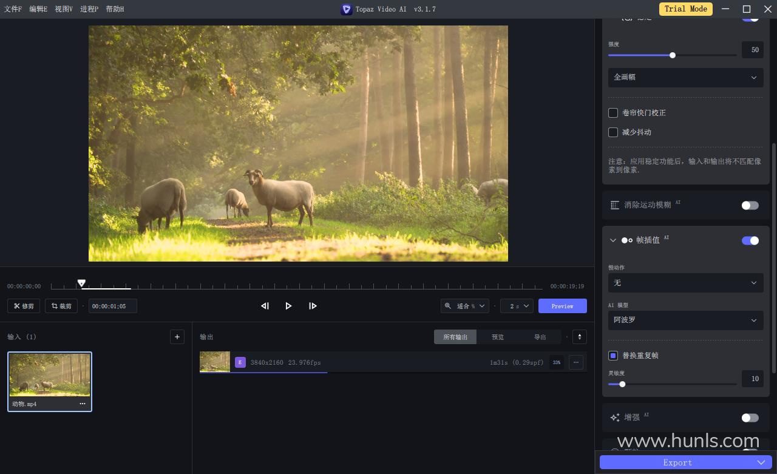The height and width of the screenshot is (474, 777).
Task: Step forward one frame
Action: [x=313, y=306]
